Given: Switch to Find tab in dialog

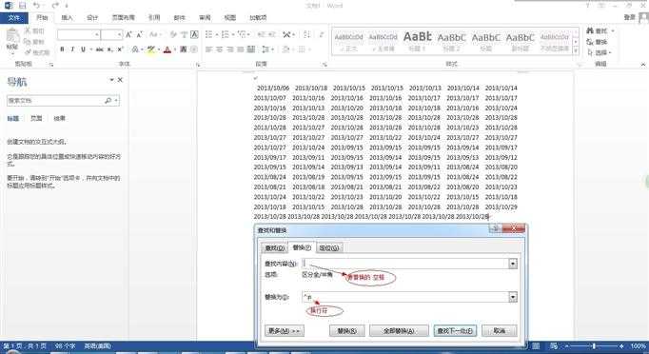Looking at the screenshot, I should [274, 247].
